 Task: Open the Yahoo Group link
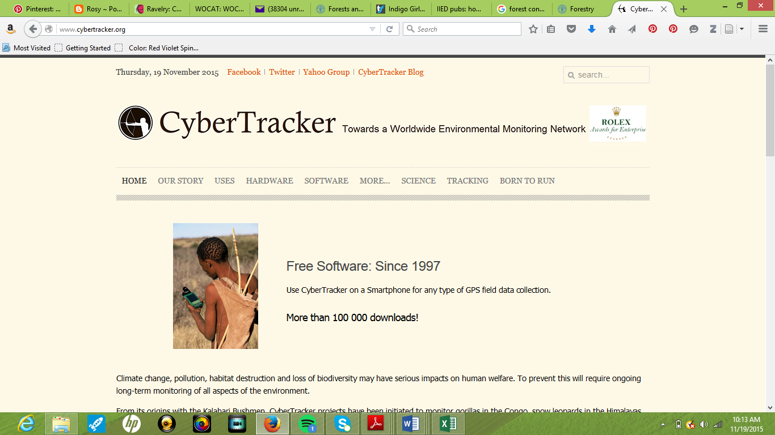point(326,72)
